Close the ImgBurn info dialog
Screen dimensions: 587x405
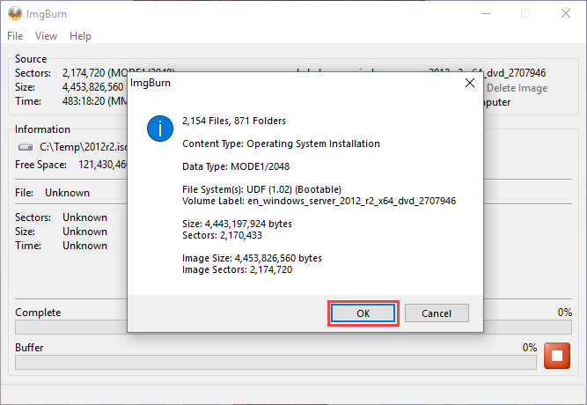470,83
